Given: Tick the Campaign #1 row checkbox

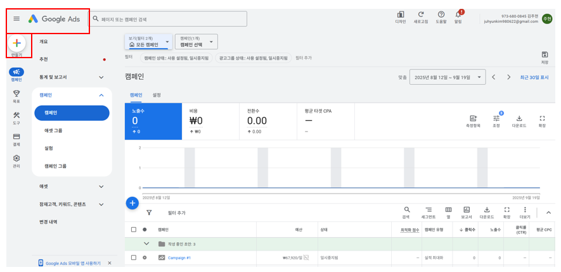Looking at the screenshot, I should pos(134,257).
